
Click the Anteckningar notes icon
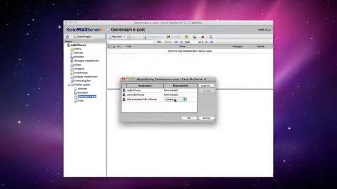(72, 73)
